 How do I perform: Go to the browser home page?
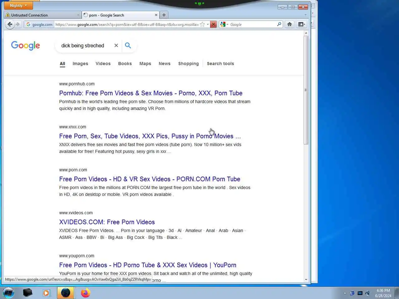point(290,24)
